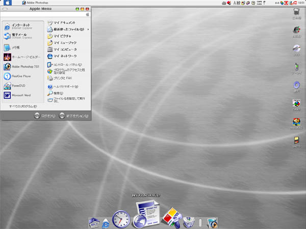
Task: Click the ログオフ button
Action: click(45, 116)
